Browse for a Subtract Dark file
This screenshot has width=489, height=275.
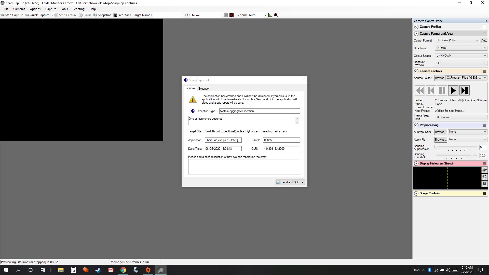(x=441, y=132)
